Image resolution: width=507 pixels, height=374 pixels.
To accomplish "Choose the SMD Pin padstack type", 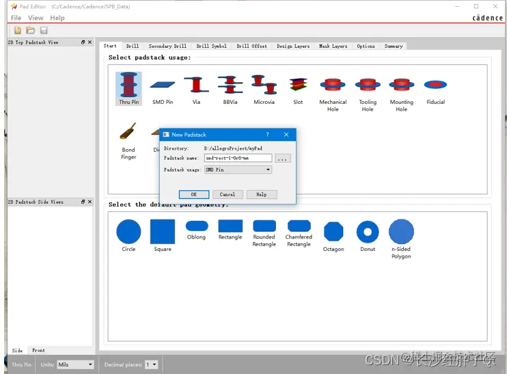I will (163, 92).
